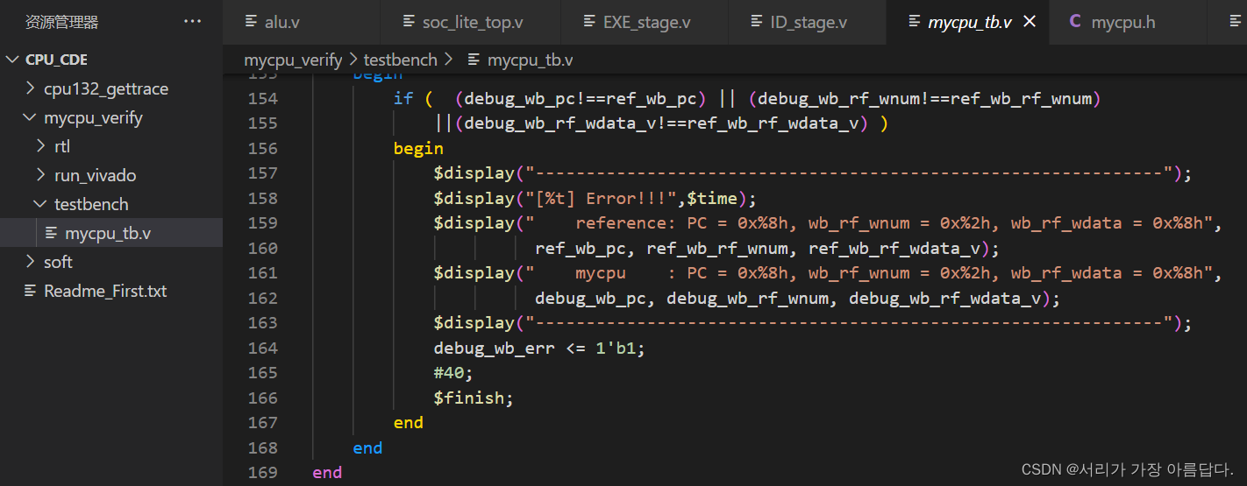Click the end keyword on line 167

(408, 422)
